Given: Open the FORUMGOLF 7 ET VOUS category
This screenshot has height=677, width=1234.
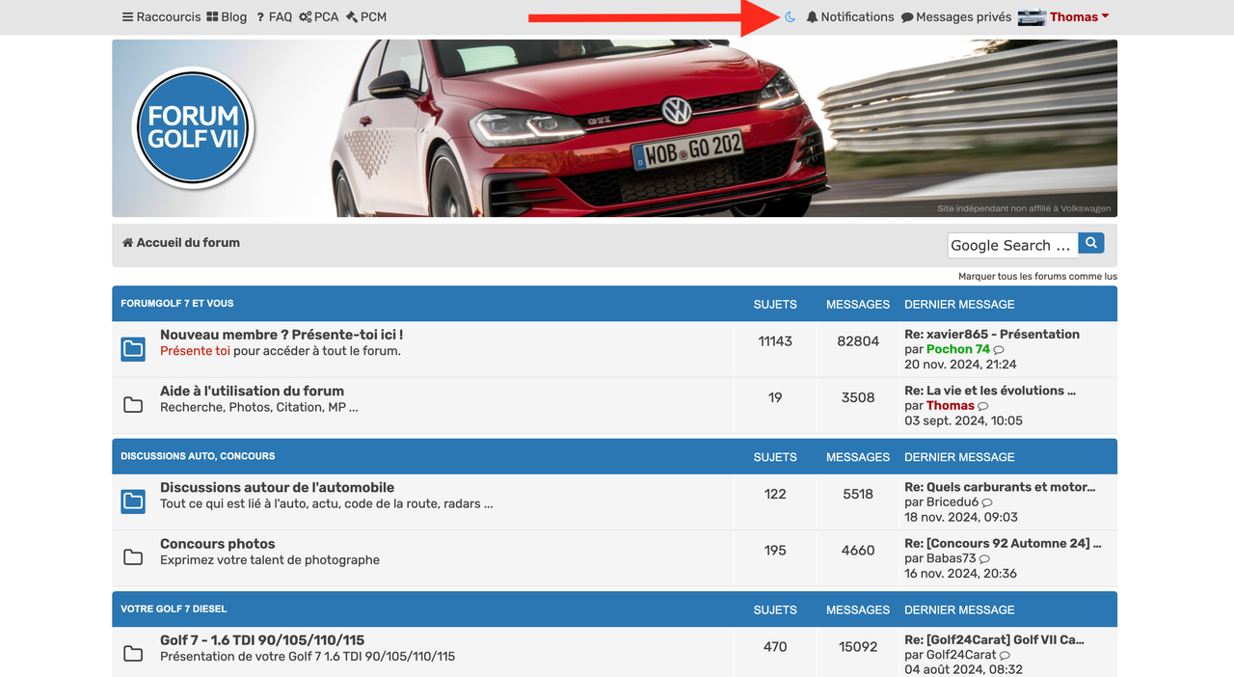Looking at the screenshot, I should click(x=177, y=304).
